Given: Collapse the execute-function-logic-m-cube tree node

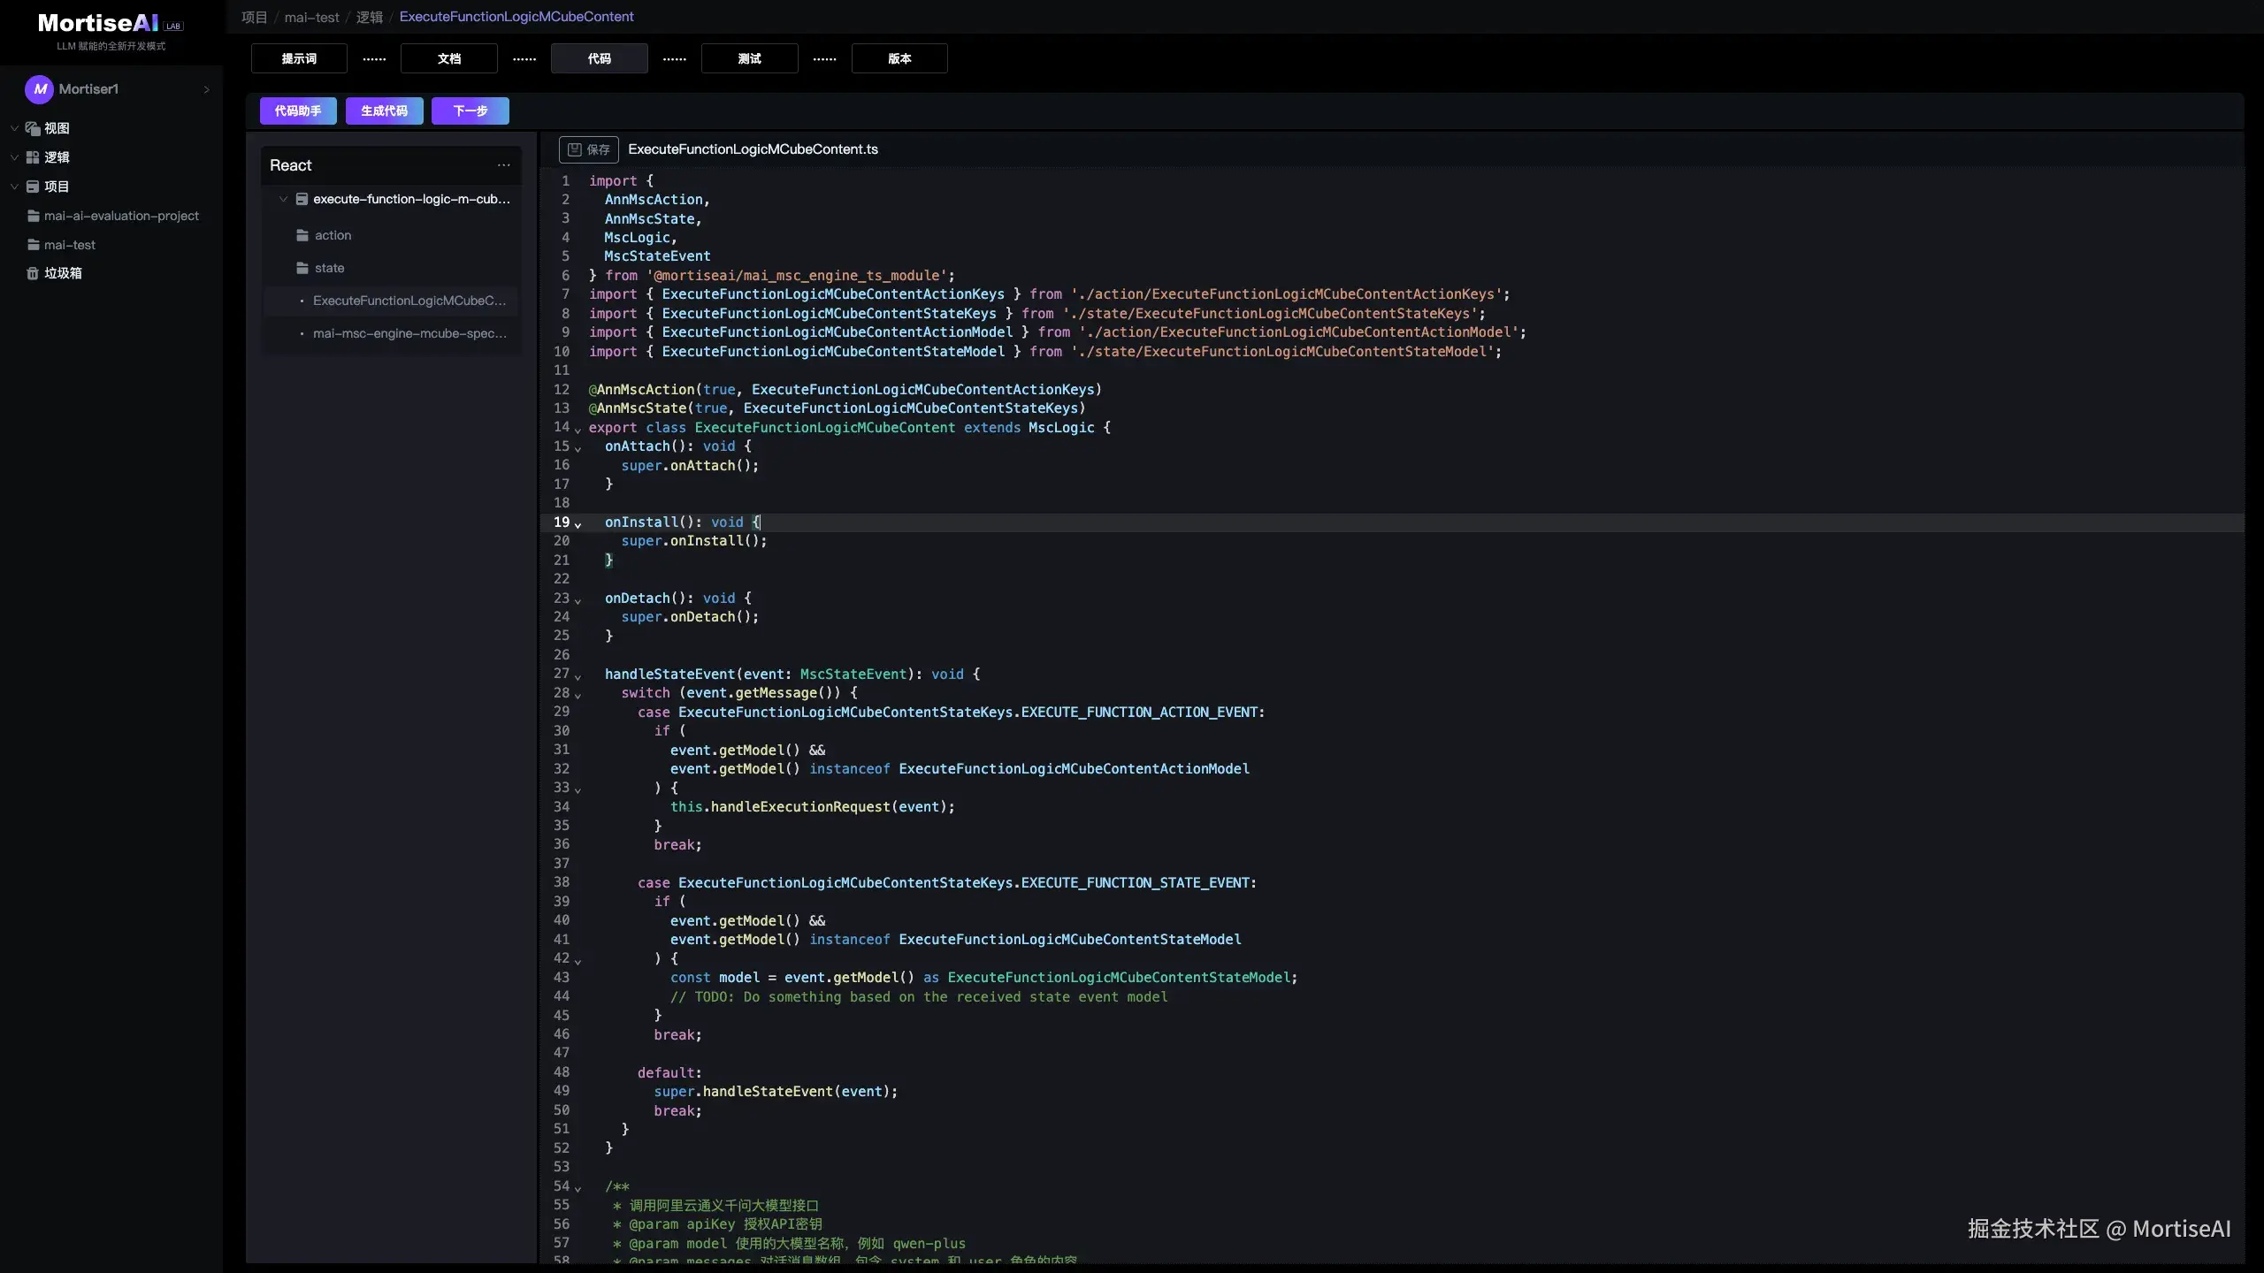Looking at the screenshot, I should point(283,199).
